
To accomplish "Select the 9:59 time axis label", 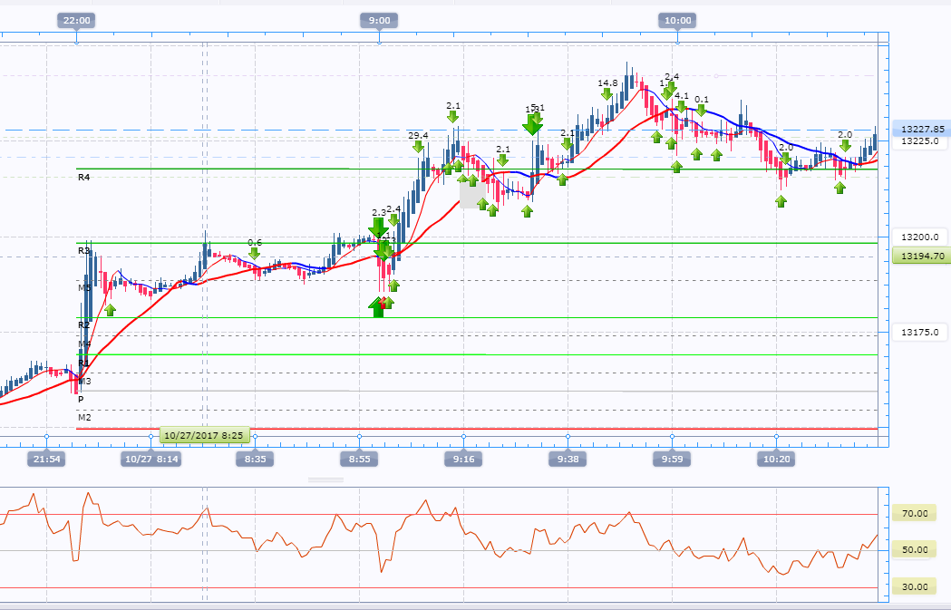I will tap(672, 459).
